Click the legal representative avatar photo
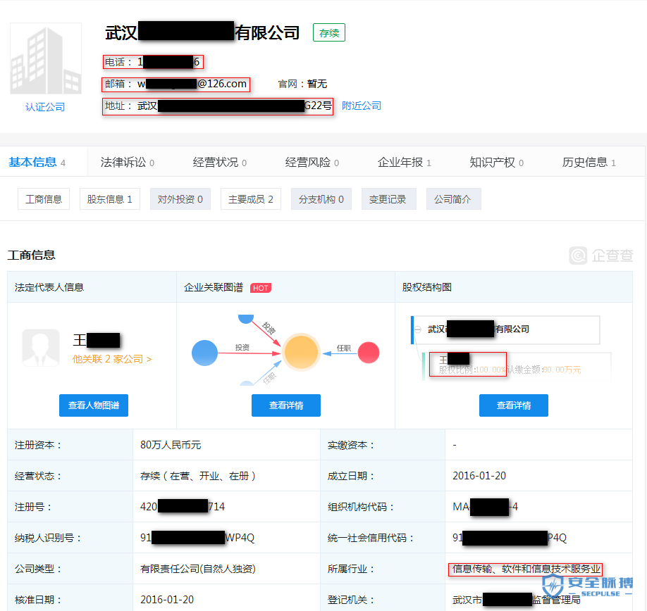 pyautogui.click(x=40, y=348)
